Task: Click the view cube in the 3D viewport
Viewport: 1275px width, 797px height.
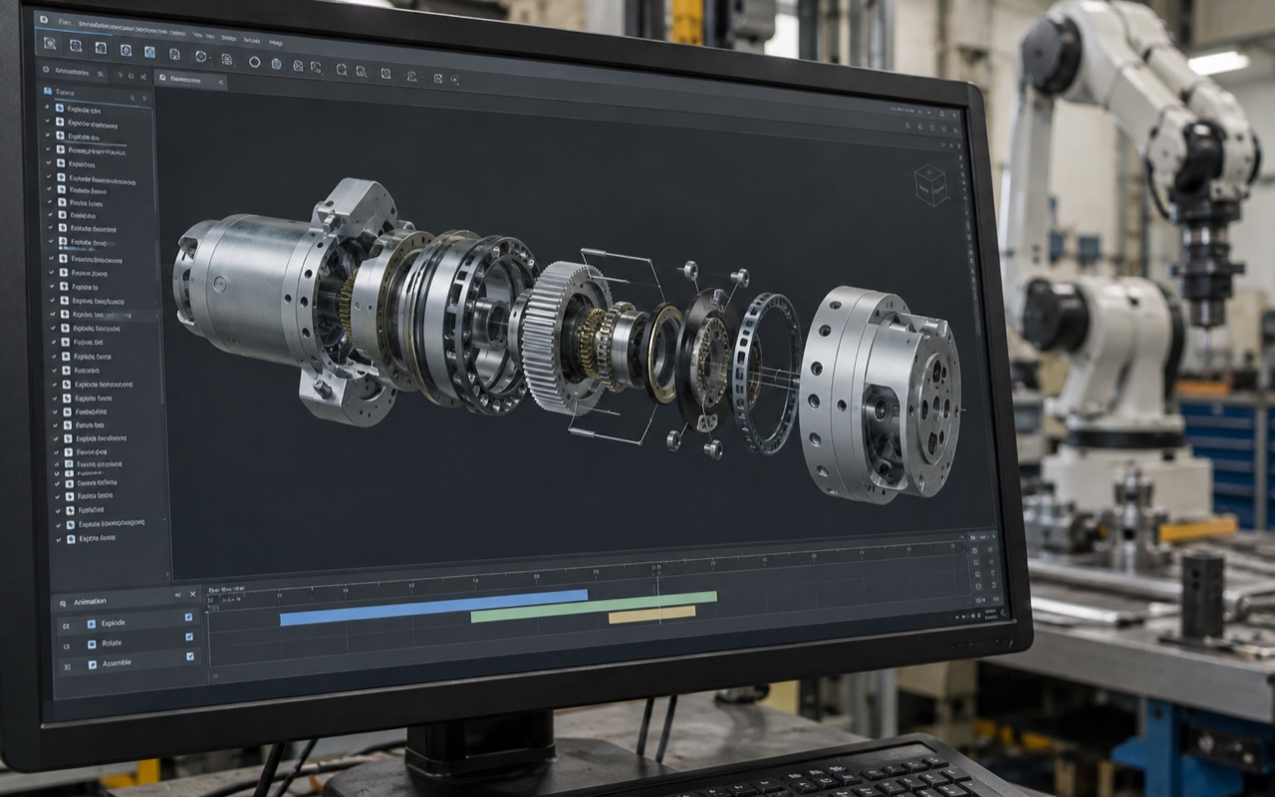Action: tap(930, 185)
